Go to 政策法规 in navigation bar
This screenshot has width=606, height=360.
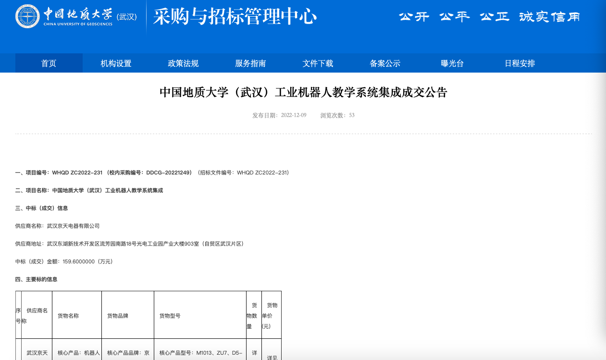click(x=183, y=63)
